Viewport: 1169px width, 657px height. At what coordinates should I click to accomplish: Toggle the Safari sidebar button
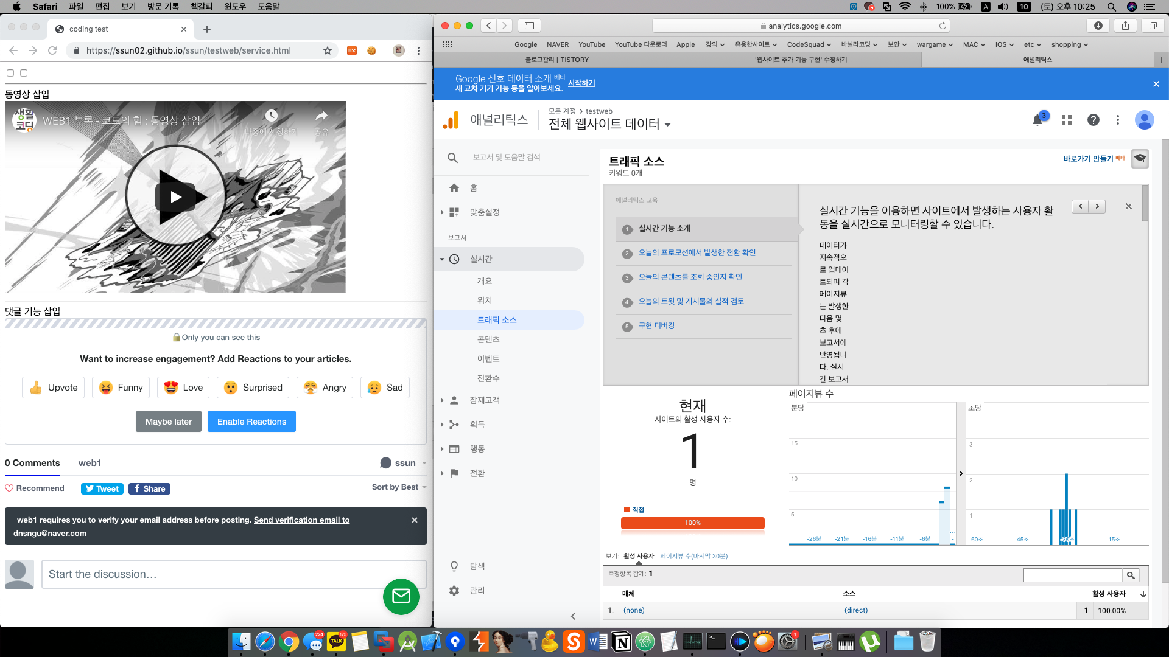point(530,26)
